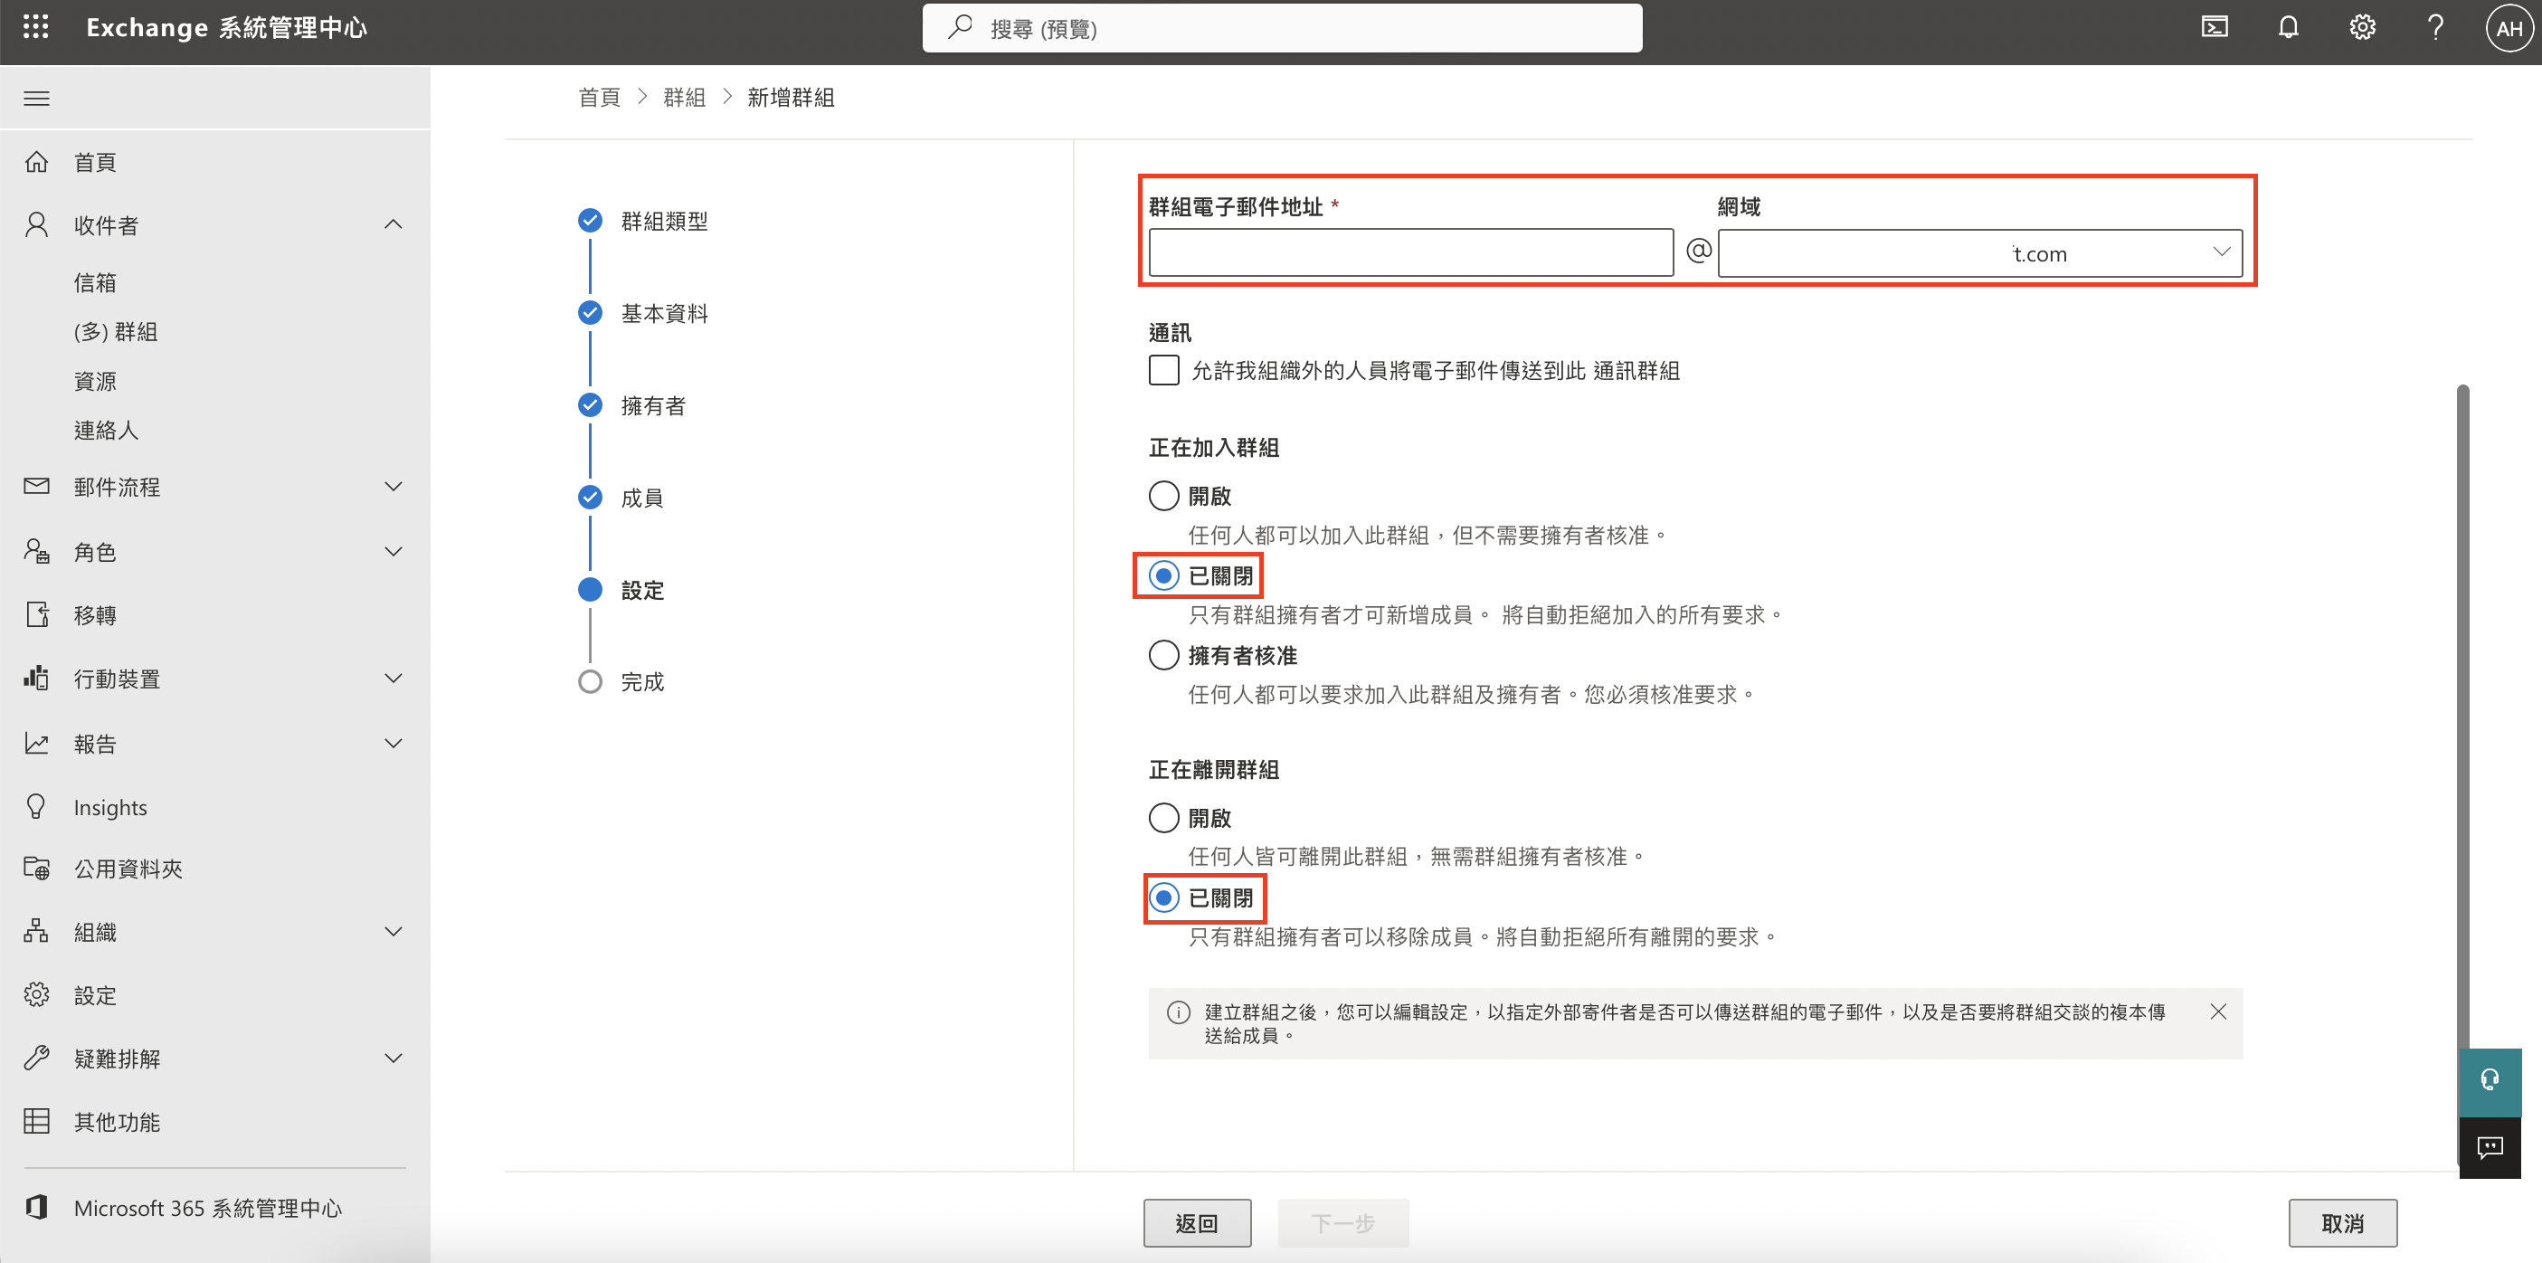Follow the 首頁 breadcrumb link
2542x1263 pixels.
599,97
